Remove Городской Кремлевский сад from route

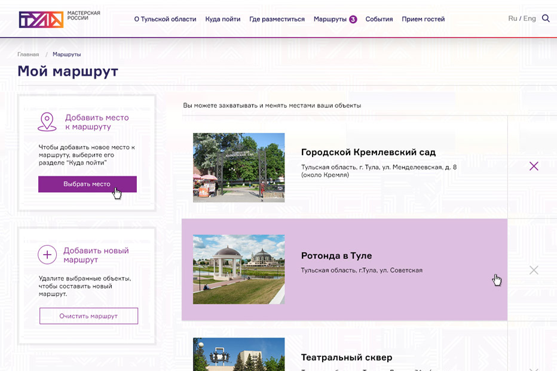(534, 166)
